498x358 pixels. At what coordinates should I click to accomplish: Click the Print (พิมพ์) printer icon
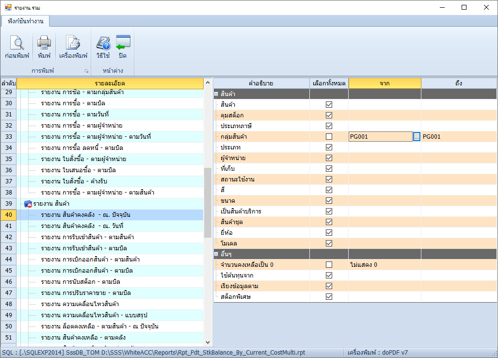44,43
